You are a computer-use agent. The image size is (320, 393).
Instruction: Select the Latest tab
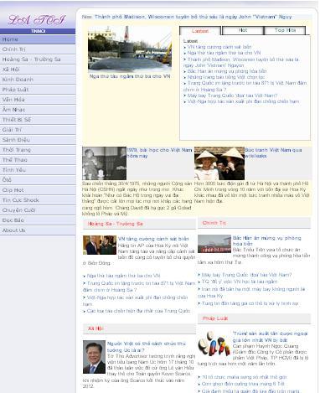click(200, 31)
